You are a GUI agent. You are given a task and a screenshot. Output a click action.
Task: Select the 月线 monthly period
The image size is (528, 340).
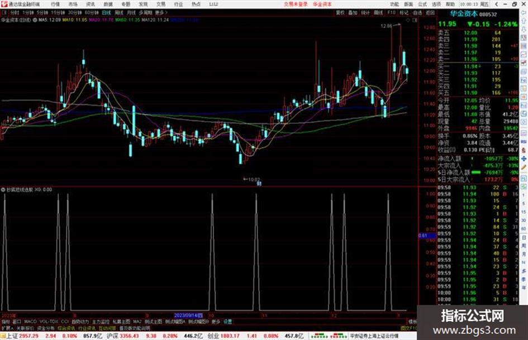click(131, 12)
